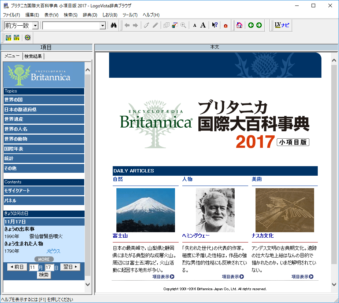Click the magnifier zoom icon
Image resolution: width=339 pixels, height=303 pixels.
(x=183, y=25)
